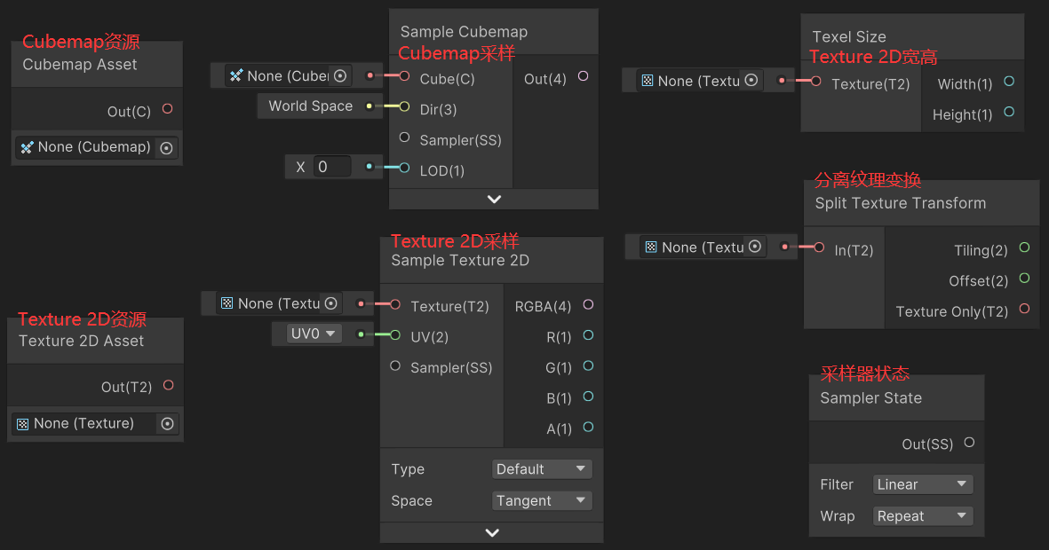
Task: Open object picker on Texture 2D Asset node
Action: (x=167, y=423)
